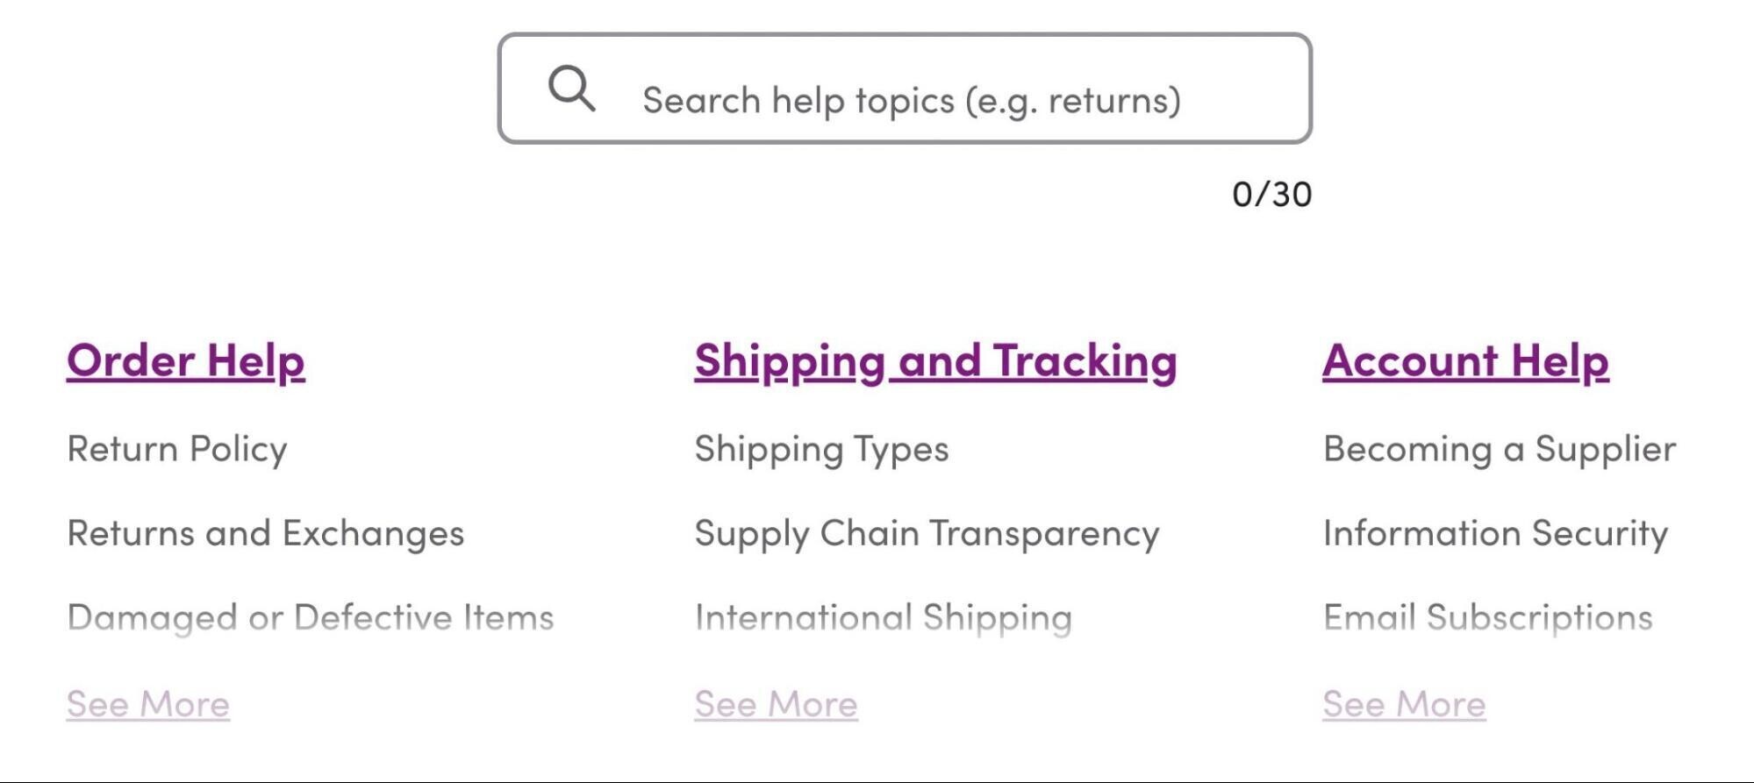Image resolution: width=1754 pixels, height=783 pixels.
Task: Click the word Tracking in the heading
Action: (x=1085, y=361)
